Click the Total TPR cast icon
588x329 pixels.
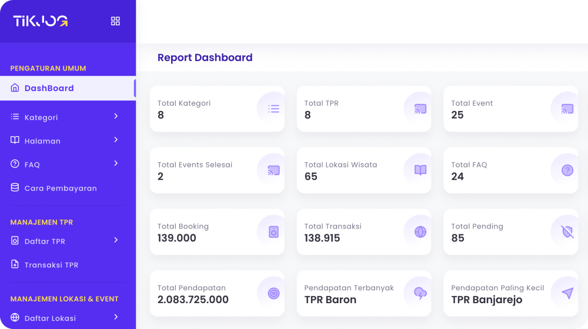(420, 109)
